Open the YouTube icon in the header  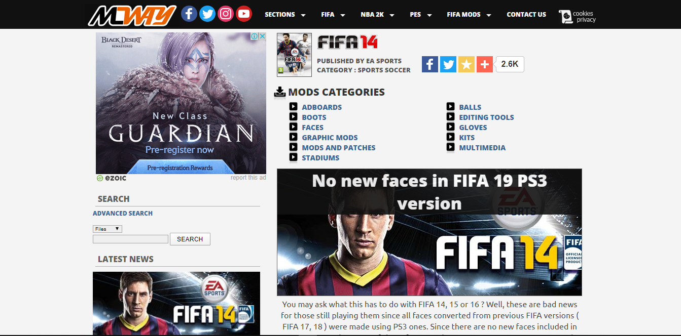tap(244, 14)
